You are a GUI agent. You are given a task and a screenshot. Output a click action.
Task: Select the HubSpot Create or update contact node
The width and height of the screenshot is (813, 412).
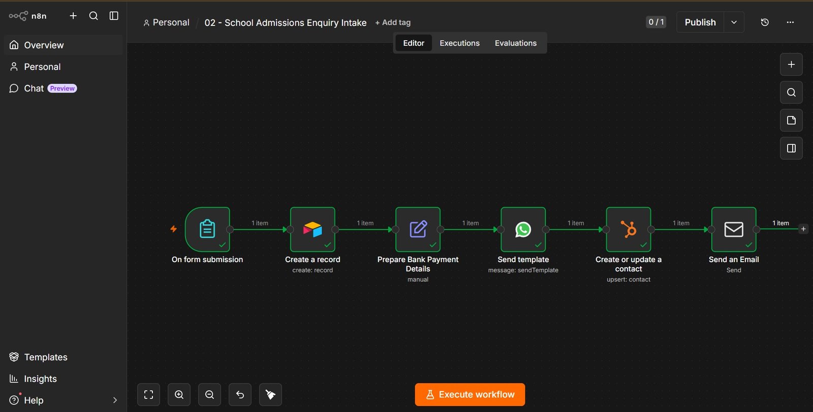tap(629, 229)
